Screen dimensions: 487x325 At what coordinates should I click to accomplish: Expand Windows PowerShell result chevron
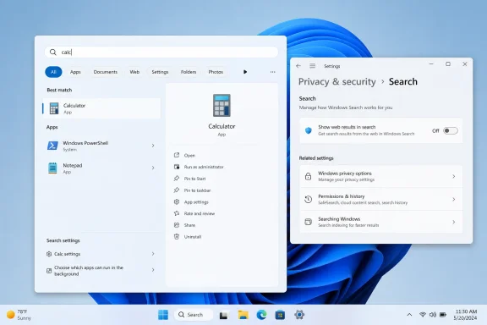click(x=153, y=146)
